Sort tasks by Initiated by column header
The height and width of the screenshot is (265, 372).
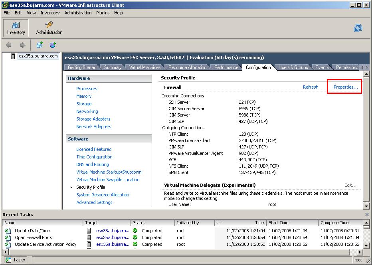click(x=194, y=223)
